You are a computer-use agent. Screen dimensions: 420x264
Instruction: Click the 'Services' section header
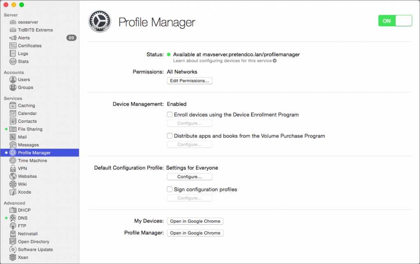click(13, 99)
